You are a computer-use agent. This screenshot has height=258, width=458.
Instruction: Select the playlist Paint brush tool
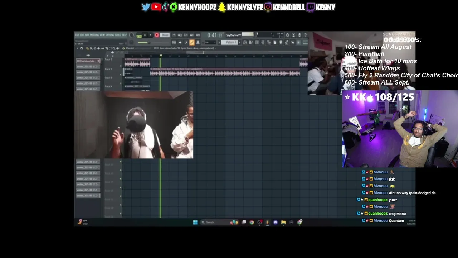click(91, 48)
